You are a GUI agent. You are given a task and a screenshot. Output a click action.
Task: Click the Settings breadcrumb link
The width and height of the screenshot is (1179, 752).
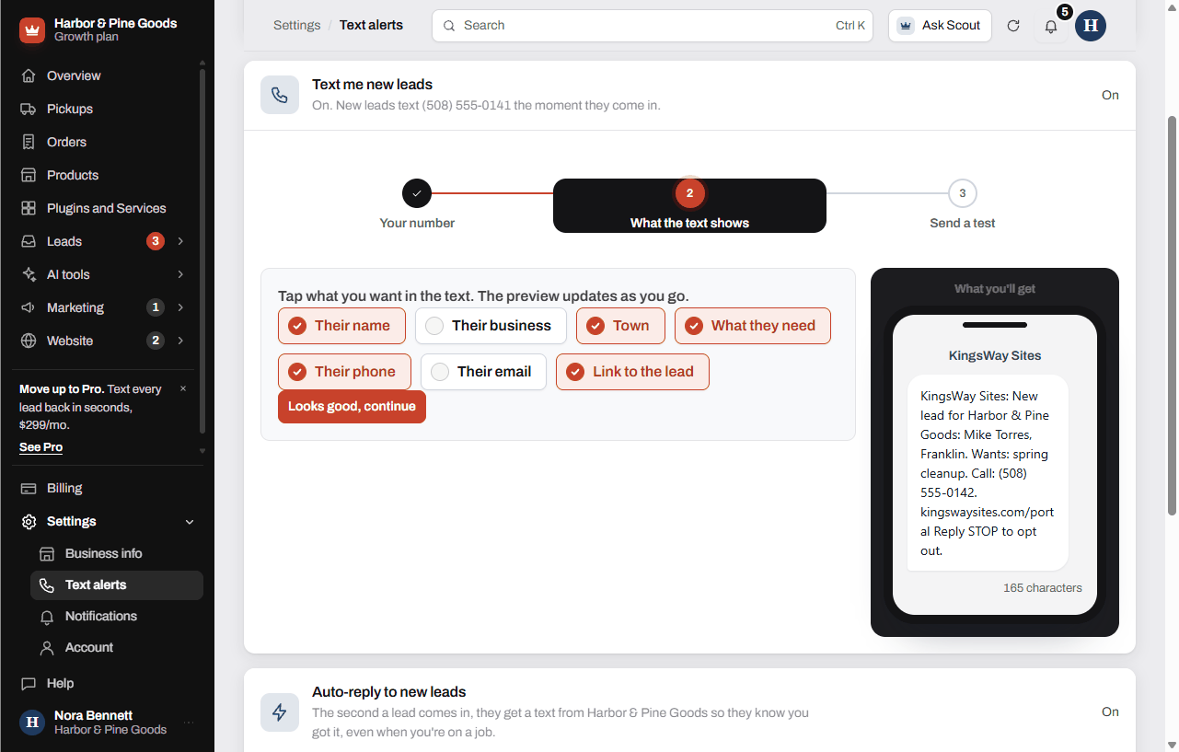(x=296, y=25)
